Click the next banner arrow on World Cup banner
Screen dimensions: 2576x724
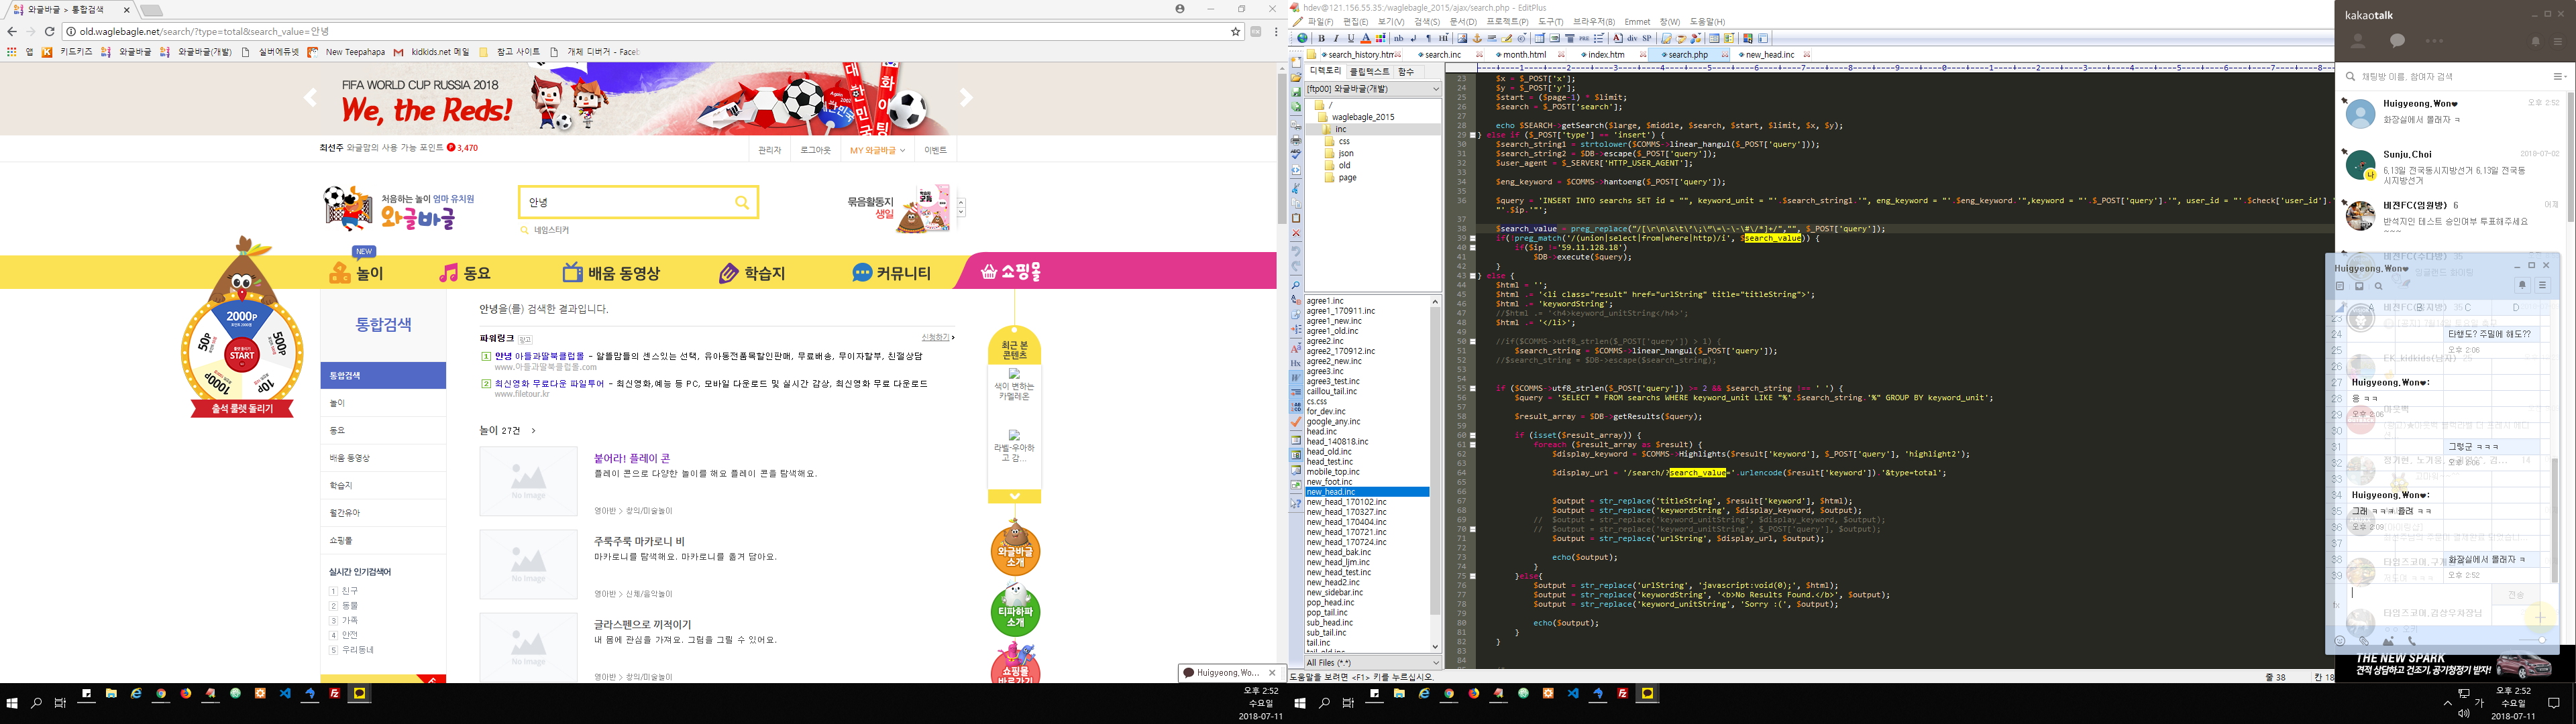tap(966, 97)
